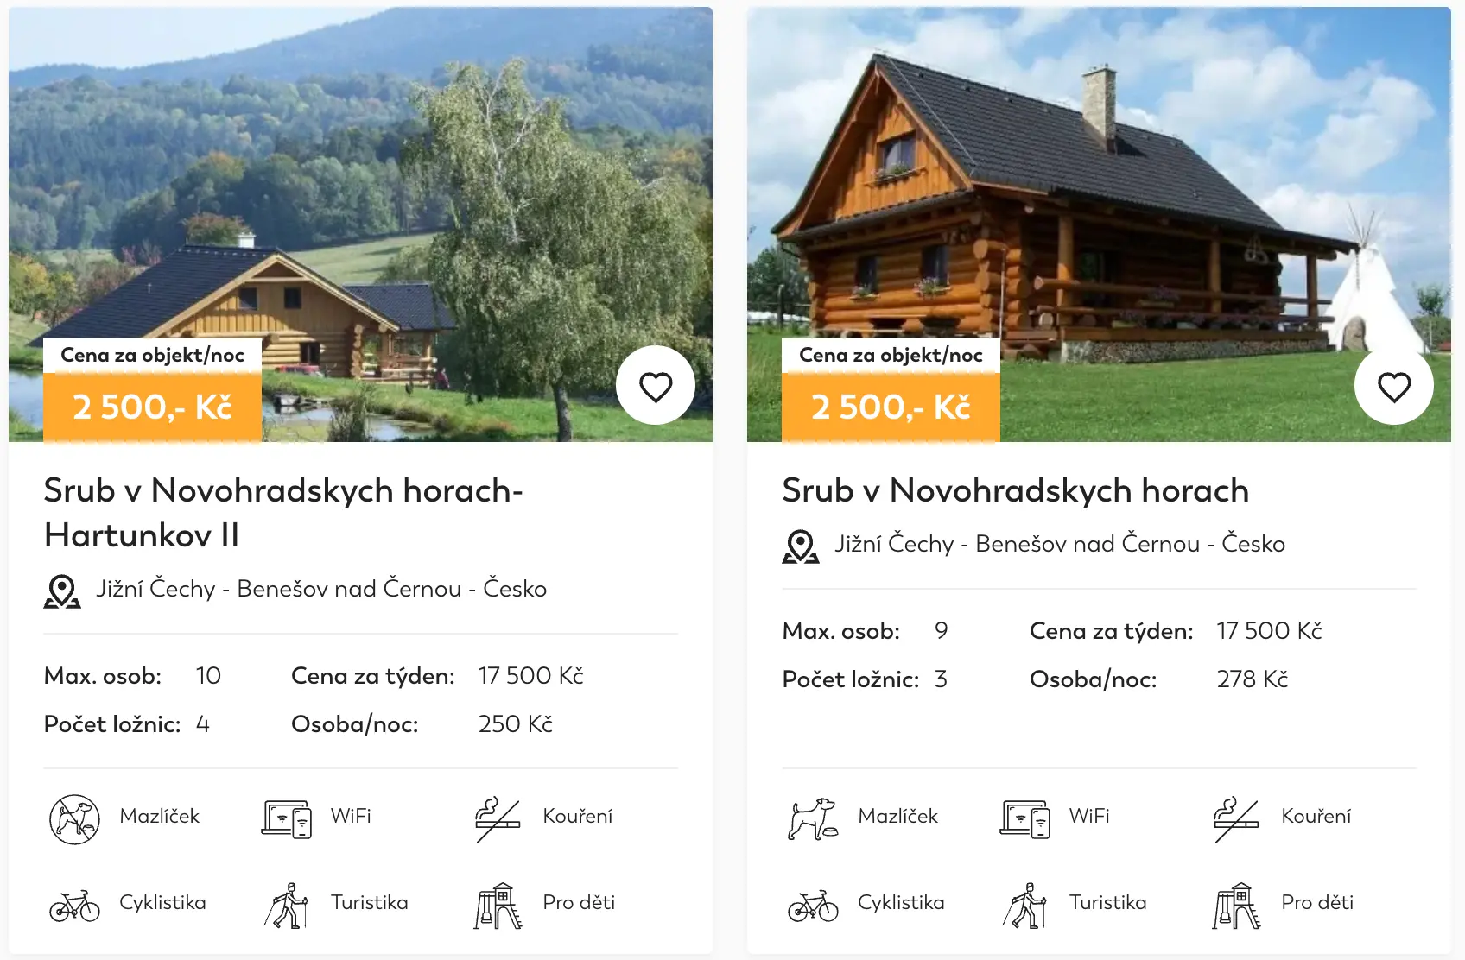Viewport: 1465px width, 960px height.
Task: Click the 2 500,- Kč price badge on left photo
Action: pos(152,407)
